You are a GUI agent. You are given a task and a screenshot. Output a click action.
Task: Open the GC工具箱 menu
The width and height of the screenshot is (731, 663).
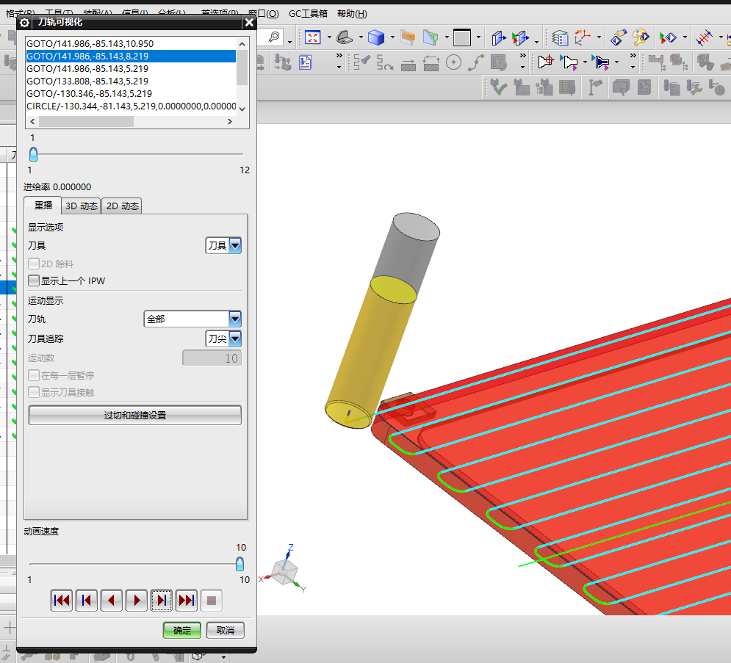pyautogui.click(x=308, y=13)
